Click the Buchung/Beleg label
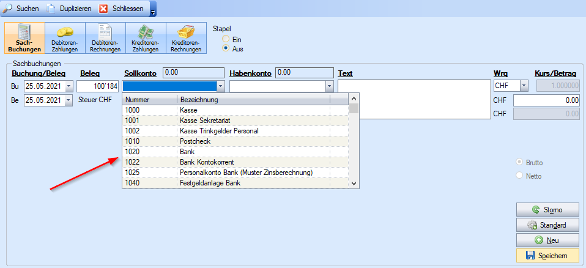This screenshot has width=586, height=268. 39,73
